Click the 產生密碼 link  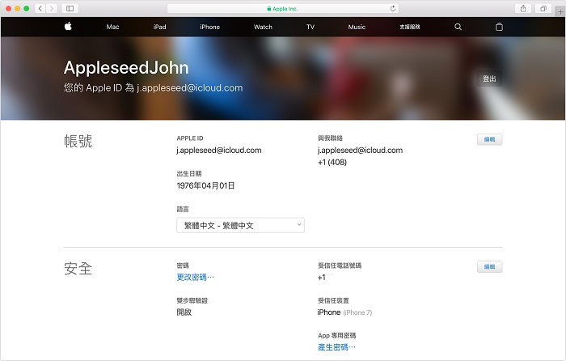click(336, 347)
